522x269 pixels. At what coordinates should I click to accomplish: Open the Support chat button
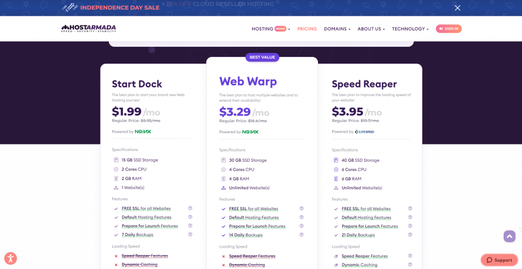click(x=500, y=260)
